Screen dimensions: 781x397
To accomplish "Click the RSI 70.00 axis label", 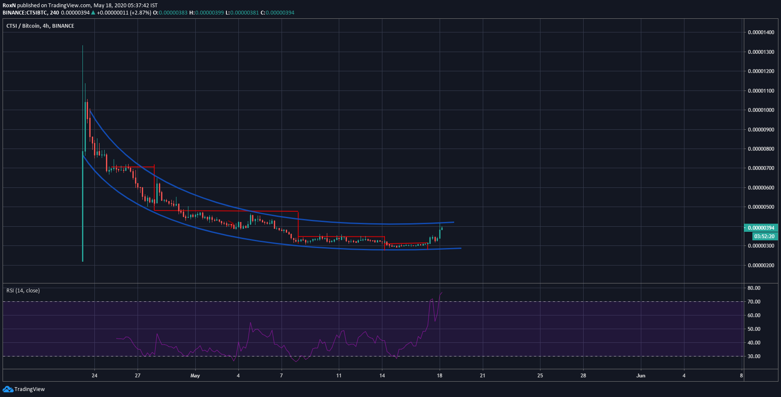I will [x=754, y=302].
